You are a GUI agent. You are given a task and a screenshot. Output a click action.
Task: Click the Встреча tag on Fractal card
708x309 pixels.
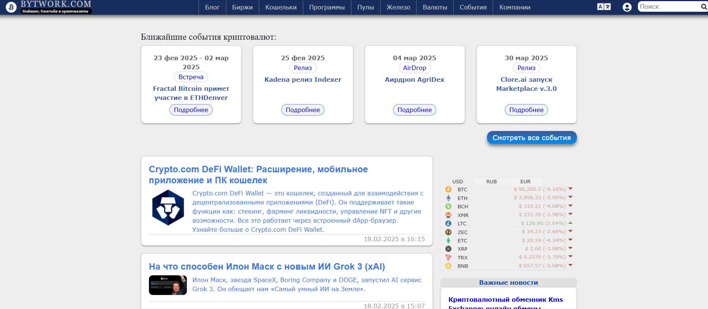tap(191, 77)
